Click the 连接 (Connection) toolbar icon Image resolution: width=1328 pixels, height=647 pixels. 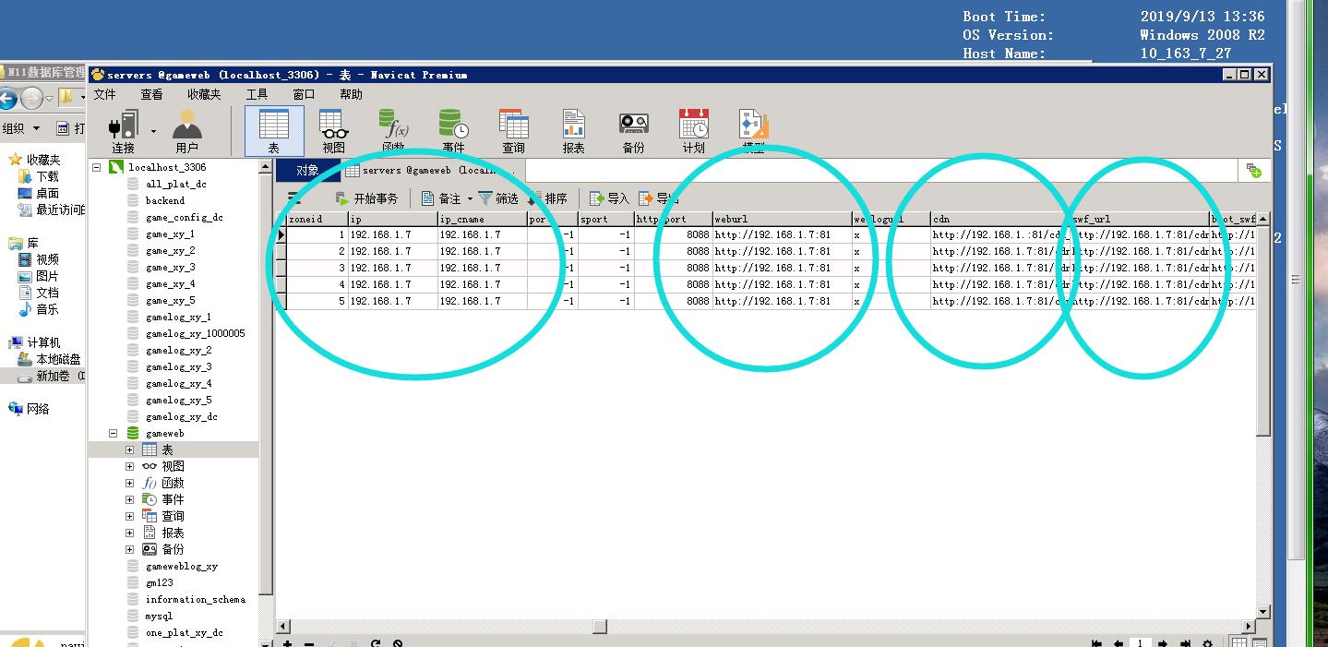(x=123, y=130)
